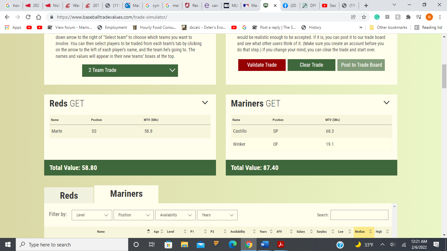Show hidden system tray icons
Screen dimensions: 447x251
click(x=382, y=244)
